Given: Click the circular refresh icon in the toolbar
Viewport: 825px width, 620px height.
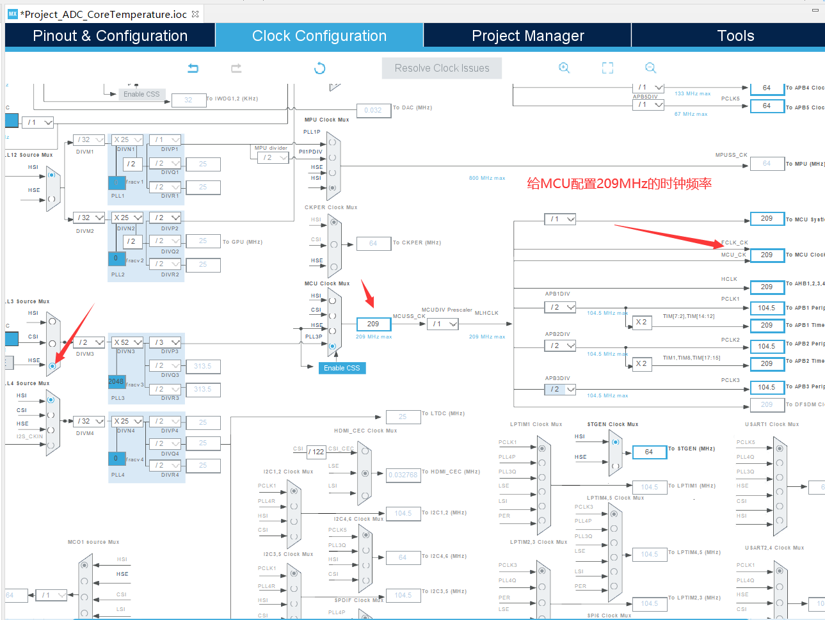Looking at the screenshot, I should [320, 68].
